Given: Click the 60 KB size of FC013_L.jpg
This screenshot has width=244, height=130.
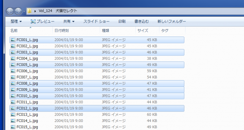Looking at the screenshot, I should pos(152,114).
